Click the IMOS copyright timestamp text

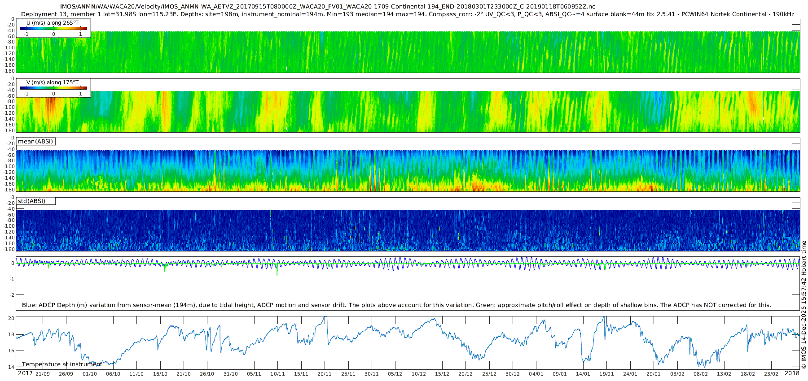coord(804,305)
